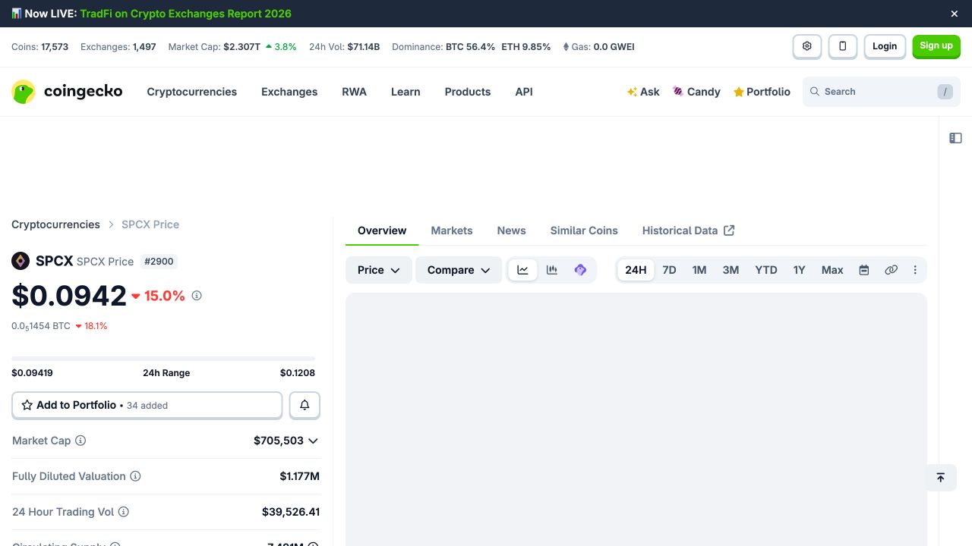Open the Ask AI sparkle link

(x=643, y=92)
